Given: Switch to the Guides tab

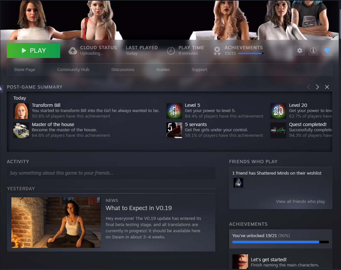Looking at the screenshot, I should [163, 69].
